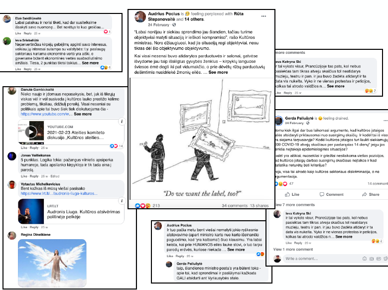Screen dimensions: 388x290
Task: Click the GIF icon in comment box
Action: click(x=379, y=259)
